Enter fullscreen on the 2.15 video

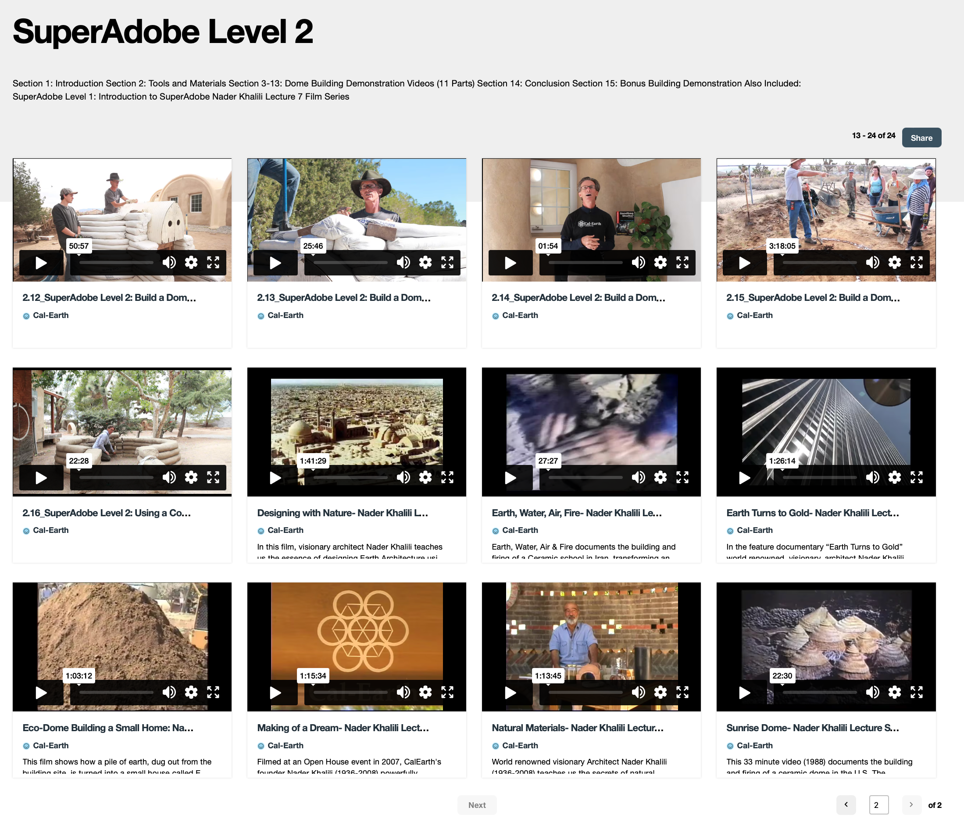(917, 263)
